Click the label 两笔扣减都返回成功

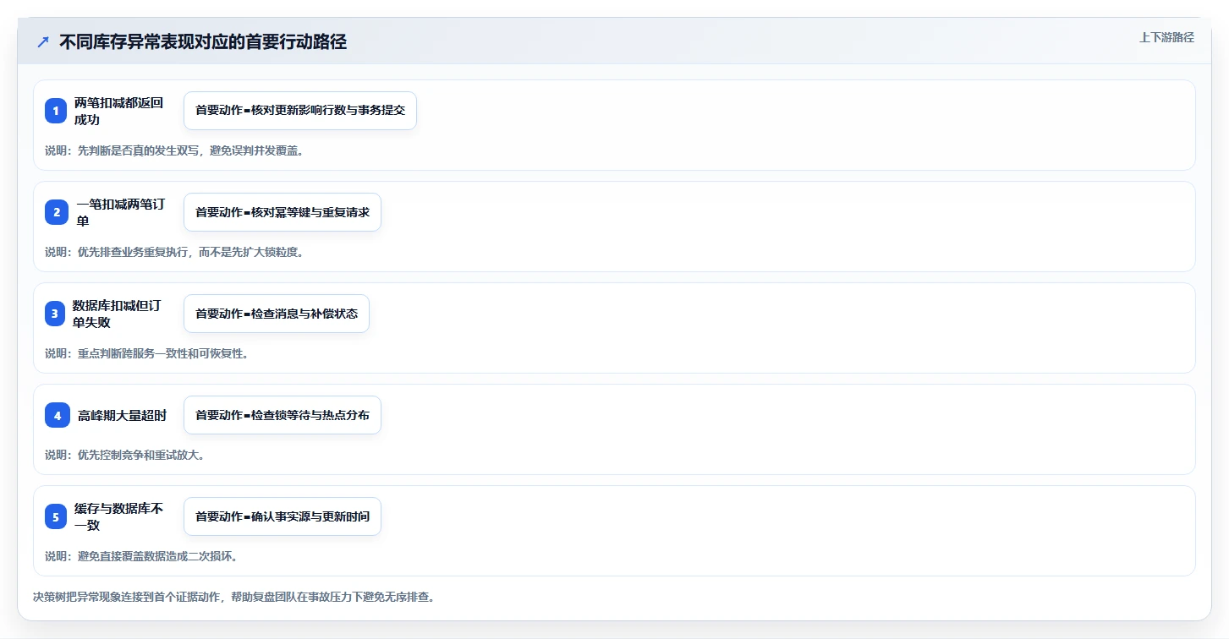tap(118, 111)
